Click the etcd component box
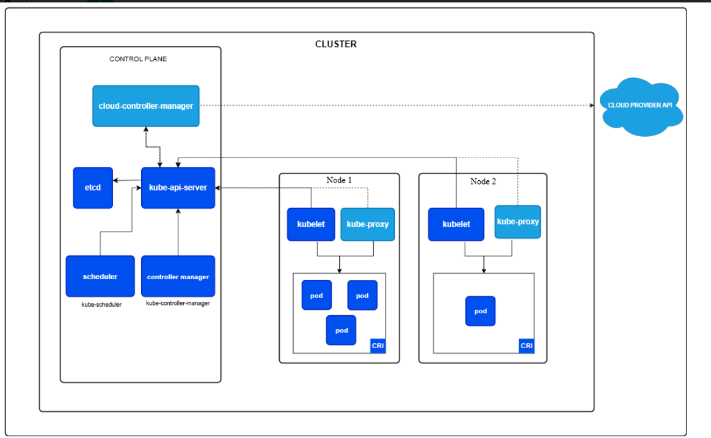Viewport: 711px width, 438px height. click(x=93, y=188)
